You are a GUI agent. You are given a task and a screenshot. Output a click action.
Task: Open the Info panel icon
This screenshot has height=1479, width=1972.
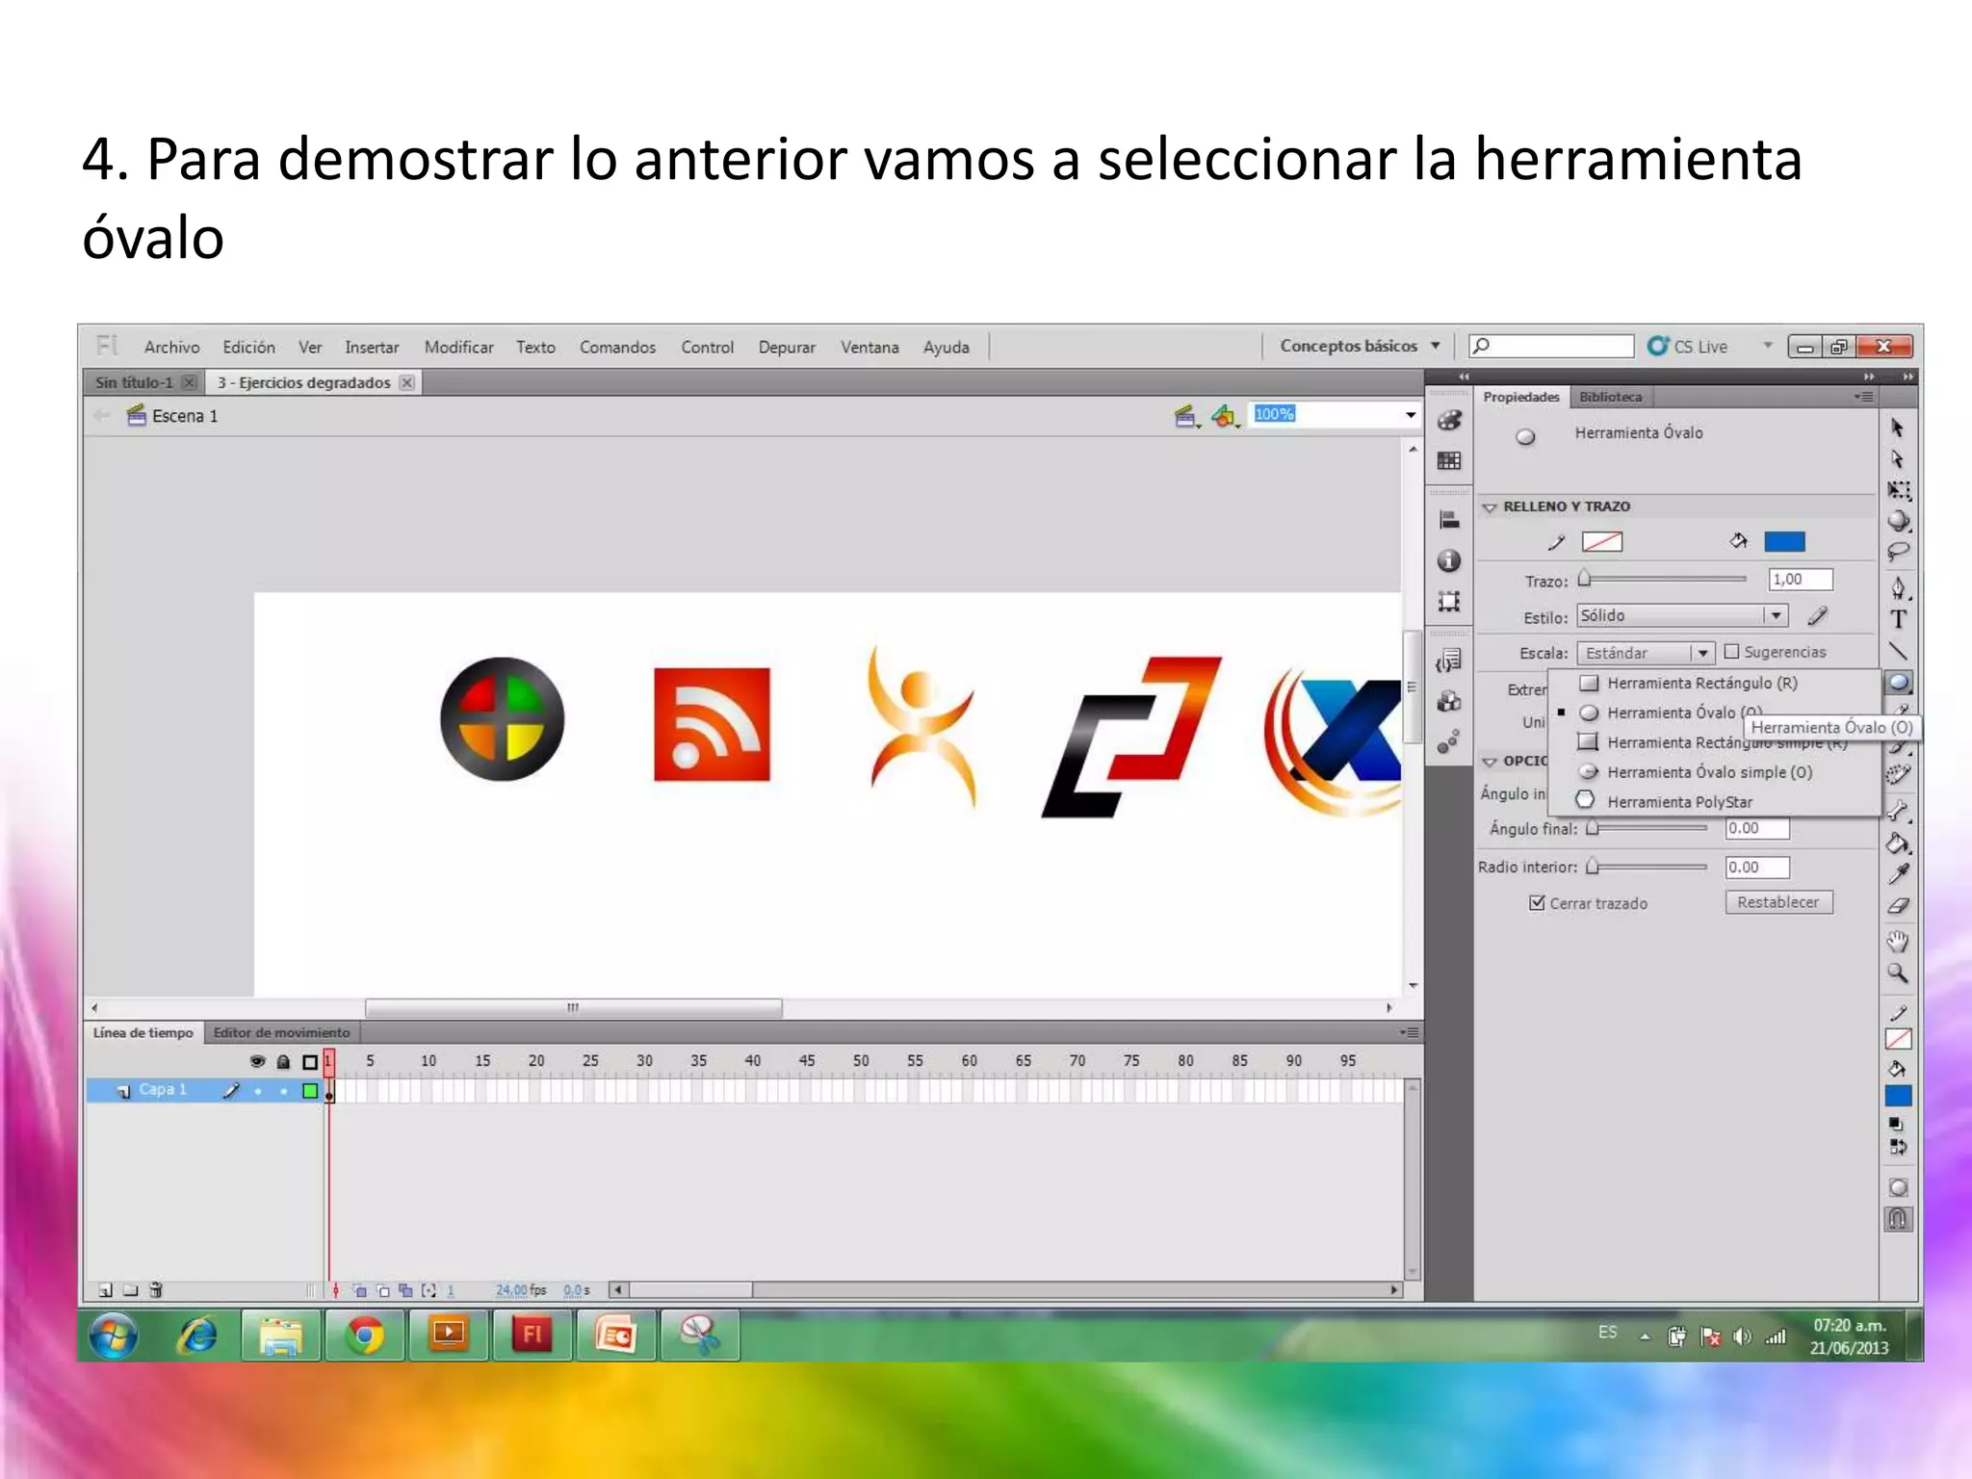pos(1449,561)
